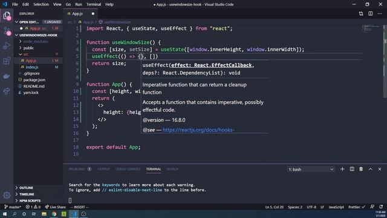Open Windows Start menu
This screenshot has height=218, width=387.
pyautogui.click(x=5, y=214)
